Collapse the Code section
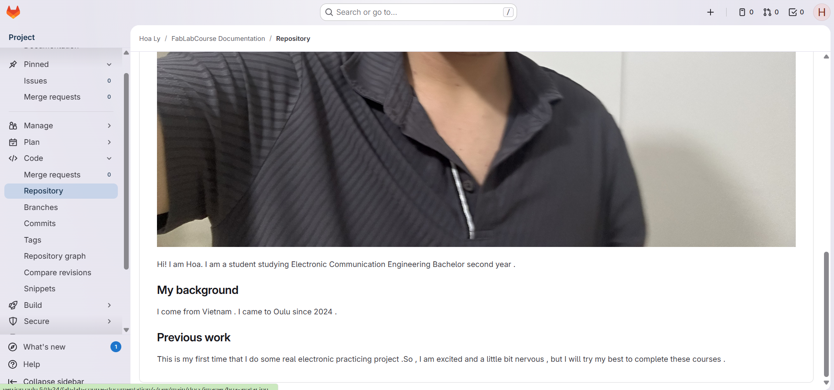 [x=109, y=158]
